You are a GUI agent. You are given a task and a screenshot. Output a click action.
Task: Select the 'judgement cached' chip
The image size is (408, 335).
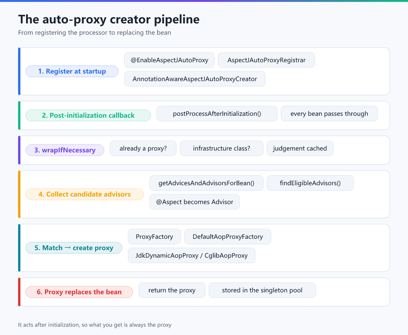pos(300,148)
